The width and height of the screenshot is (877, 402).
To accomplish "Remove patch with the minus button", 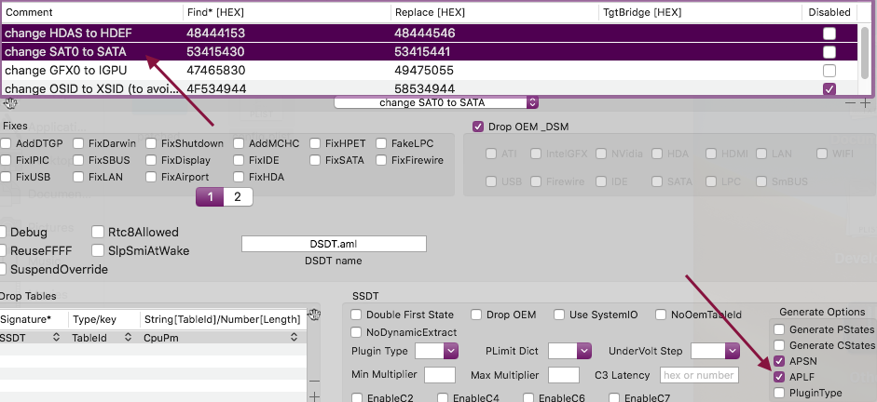I will click(x=850, y=102).
